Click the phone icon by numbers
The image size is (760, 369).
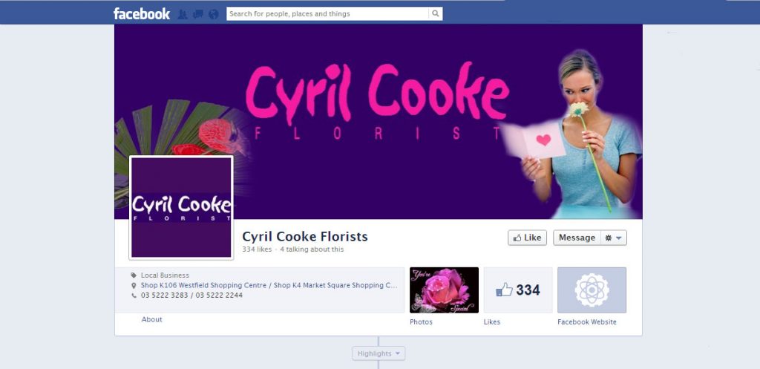[134, 295]
